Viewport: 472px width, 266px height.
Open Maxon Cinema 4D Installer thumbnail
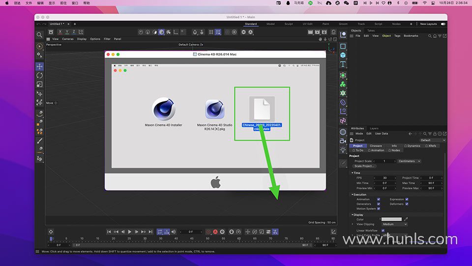click(163, 109)
